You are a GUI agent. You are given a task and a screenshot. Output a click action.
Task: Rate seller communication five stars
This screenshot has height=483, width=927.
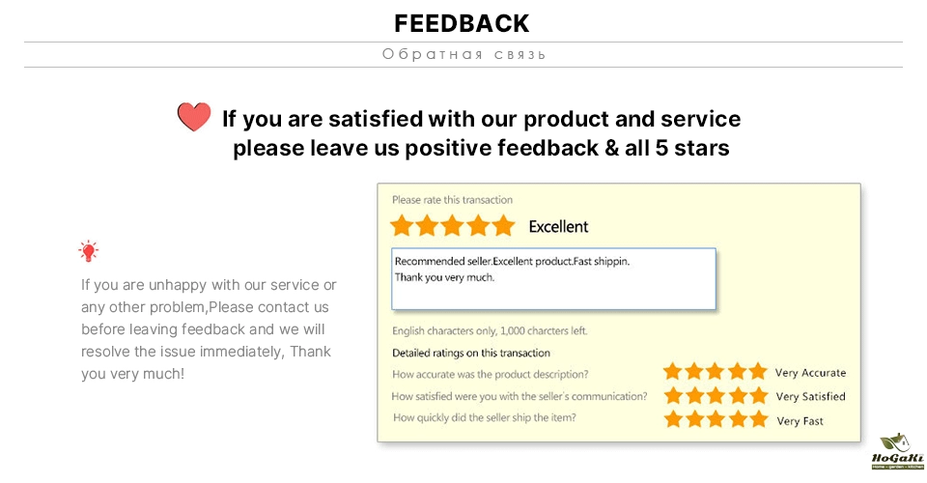pos(758,396)
